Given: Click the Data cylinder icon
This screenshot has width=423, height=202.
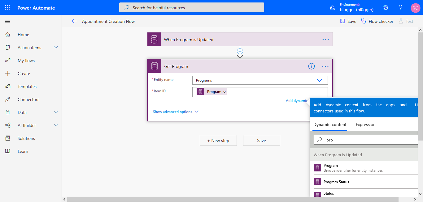Looking at the screenshot, I should [x=8, y=112].
